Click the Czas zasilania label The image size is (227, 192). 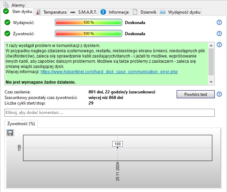[x=17, y=92]
